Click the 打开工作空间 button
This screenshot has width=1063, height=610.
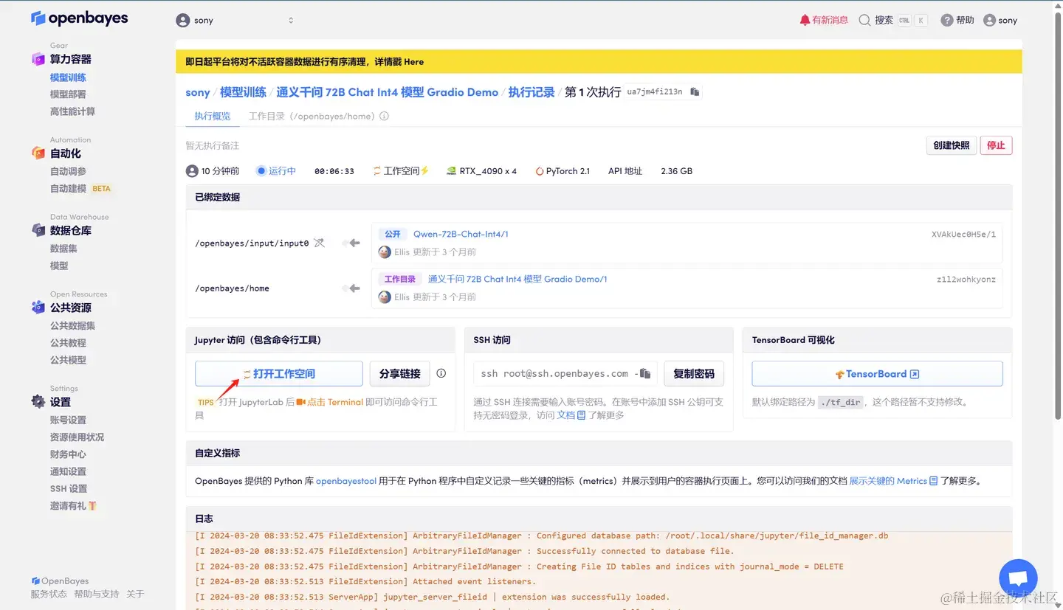[x=279, y=374]
